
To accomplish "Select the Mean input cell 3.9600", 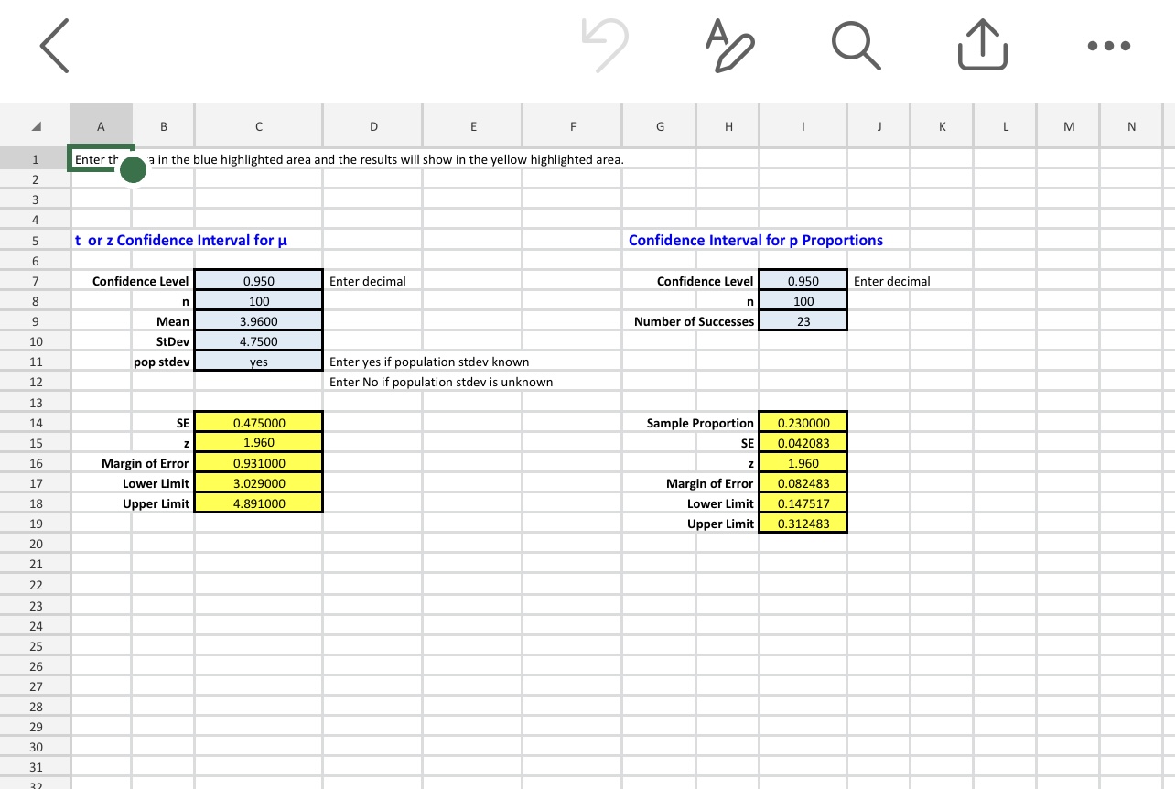I will point(259,321).
